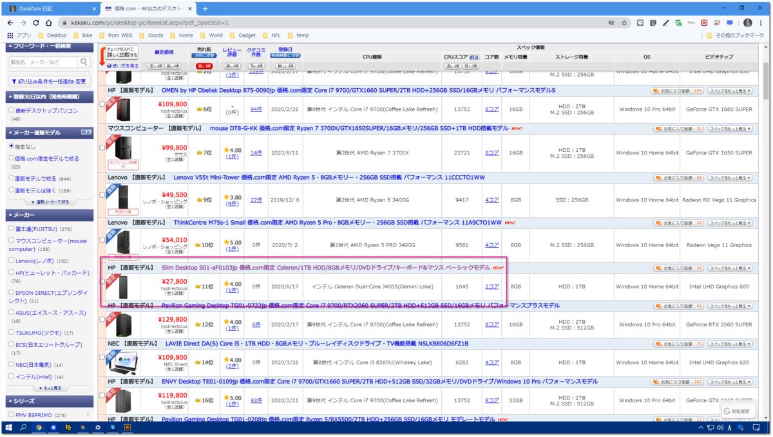773x437 pixels.
Task: Open スペックをもっと見る for OMEN Obelisk
Action: (730, 91)
